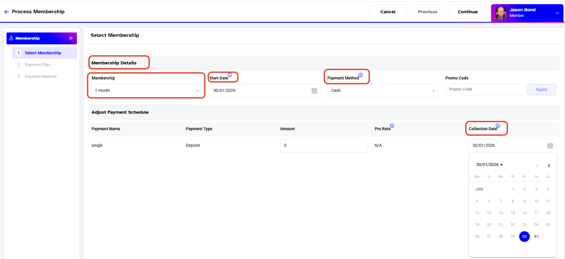Click Jason Bond profile avatar
Image resolution: width=565 pixels, height=259 pixels.
[x=501, y=13]
